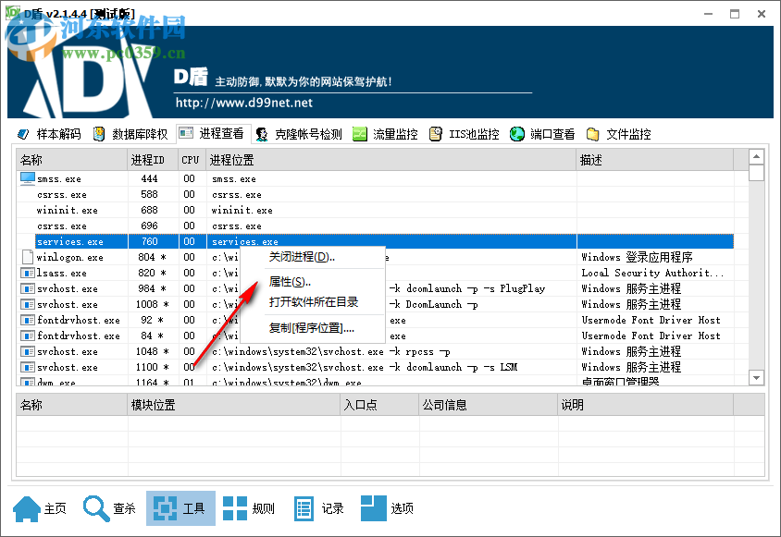Switch to the 数据库降权 tab
Image resolution: width=781 pixels, height=537 pixels.
tap(130, 134)
